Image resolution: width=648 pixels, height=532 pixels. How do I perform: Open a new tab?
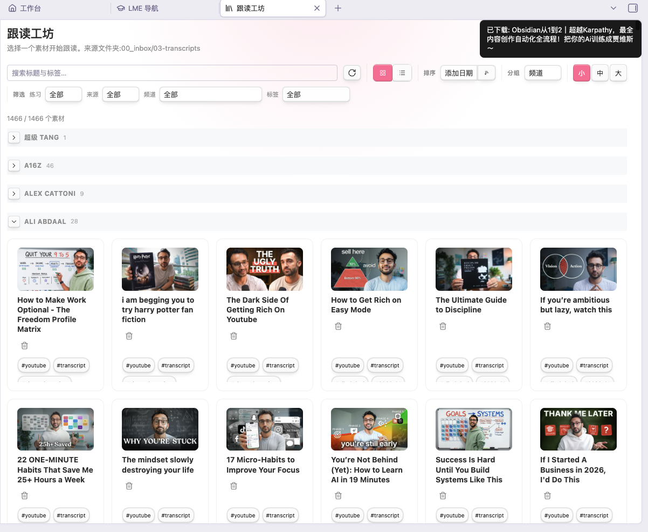[338, 8]
